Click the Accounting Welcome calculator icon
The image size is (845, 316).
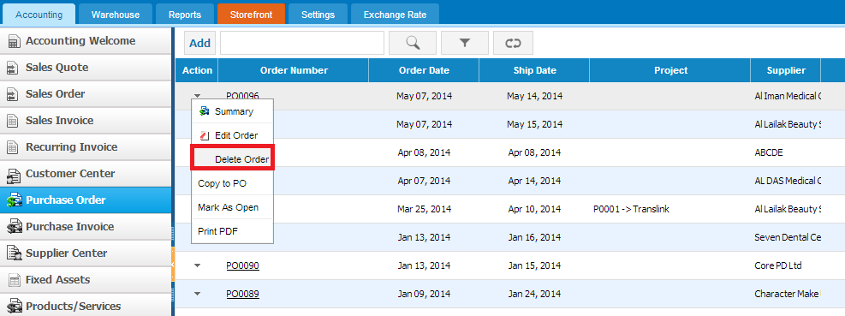tap(14, 41)
